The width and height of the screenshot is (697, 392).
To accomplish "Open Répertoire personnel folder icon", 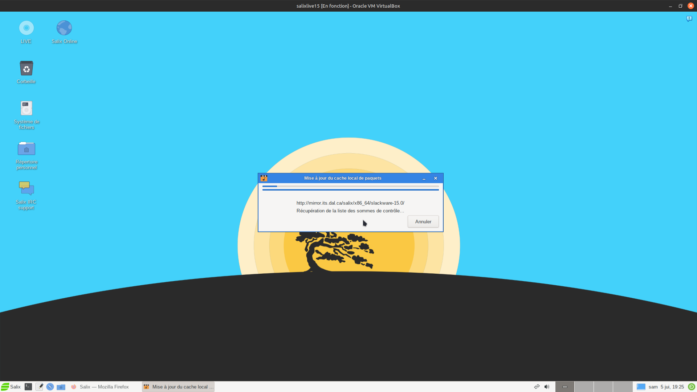I will [x=26, y=148].
